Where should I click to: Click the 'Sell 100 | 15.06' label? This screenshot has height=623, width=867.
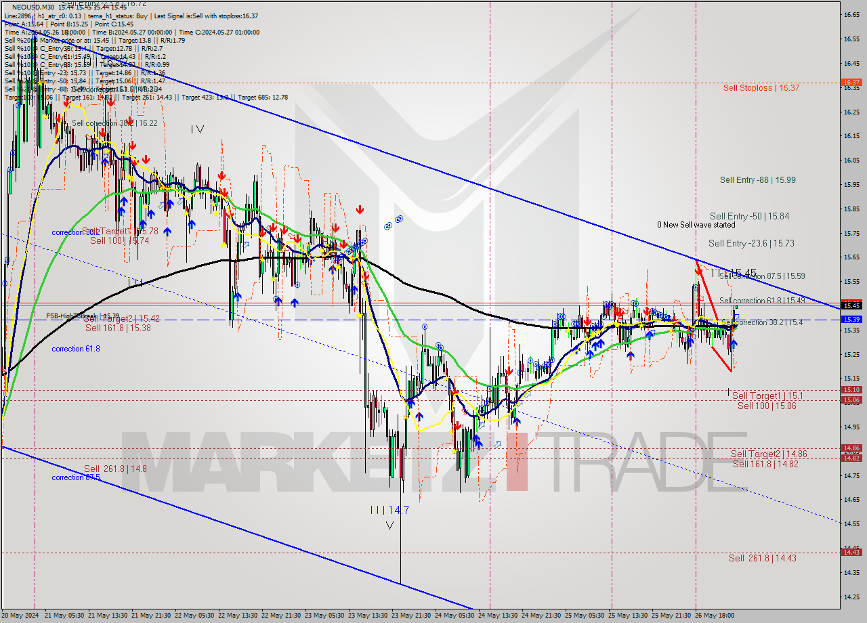coord(767,406)
